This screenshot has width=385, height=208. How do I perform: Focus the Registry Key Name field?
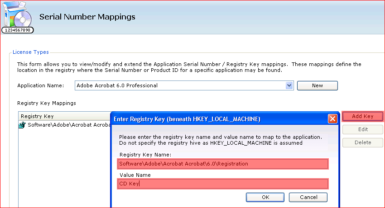pyautogui.click(x=223, y=164)
